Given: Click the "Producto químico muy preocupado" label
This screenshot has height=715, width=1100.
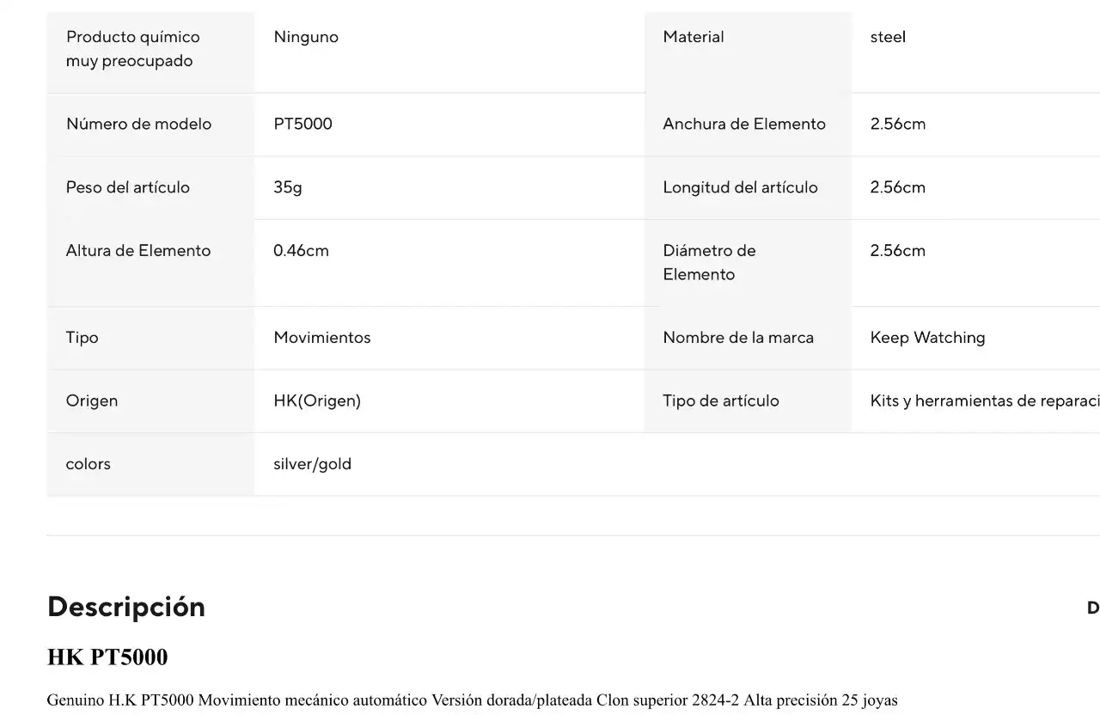Looking at the screenshot, I should [132, 49].
